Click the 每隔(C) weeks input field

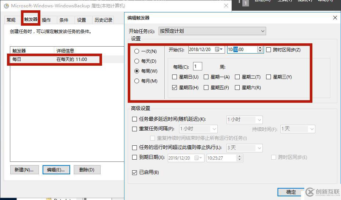tap(197, 66)
